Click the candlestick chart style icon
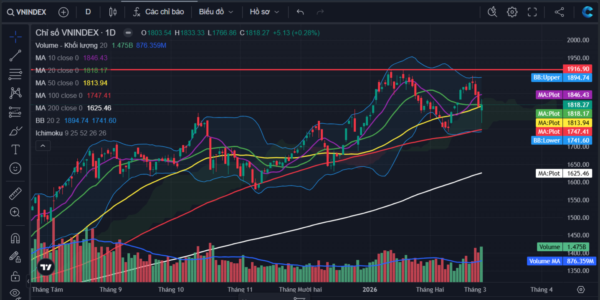 click(112, 12)
